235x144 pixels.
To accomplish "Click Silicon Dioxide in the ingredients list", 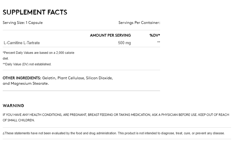I will [x=99, y=78].
